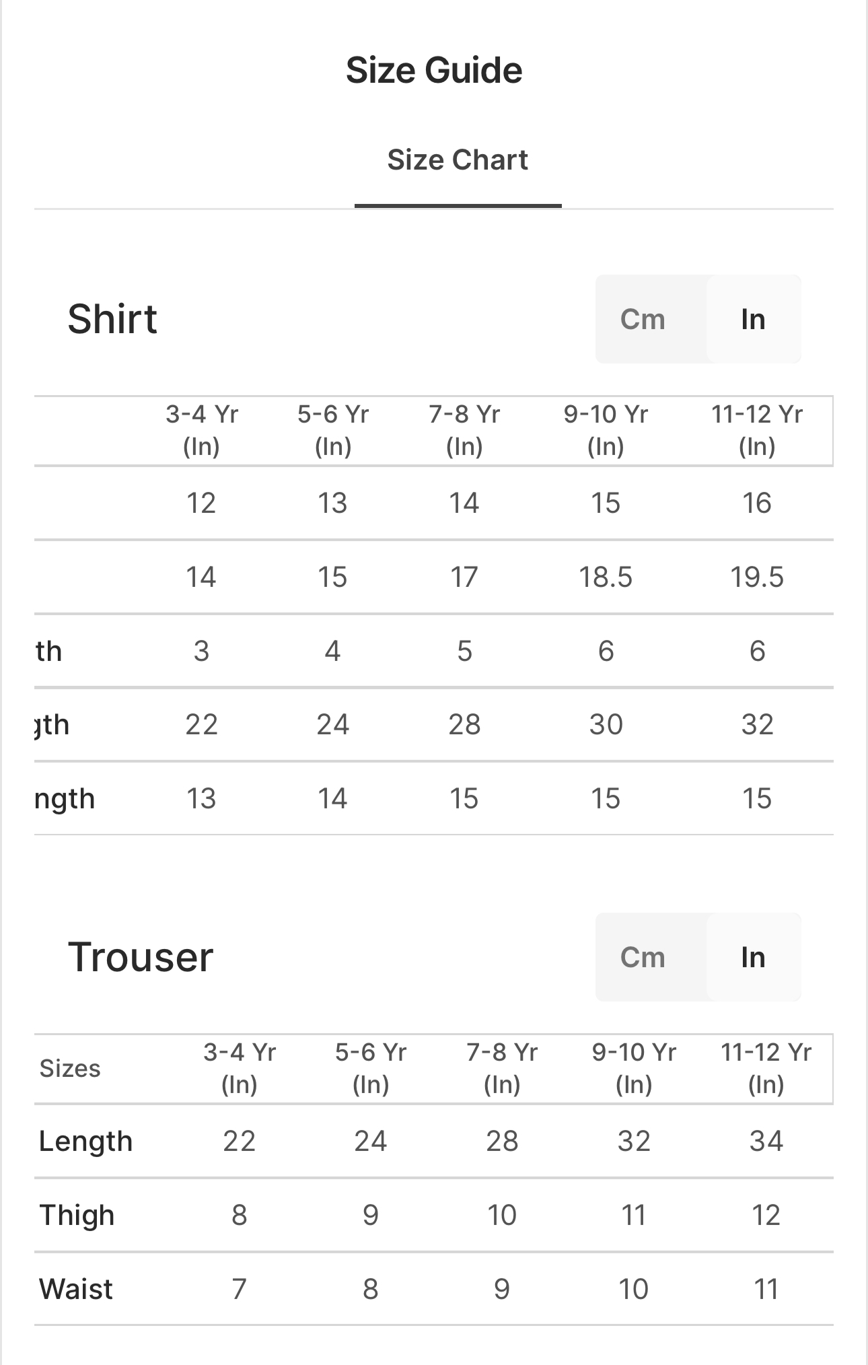Click the 19.5 value in Shirt table
The height and width of the screenshot is (1365, 868).
(757, 577)
